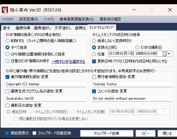Enable 画像生成プログラム名の追加・変更 checkbox

7,91
